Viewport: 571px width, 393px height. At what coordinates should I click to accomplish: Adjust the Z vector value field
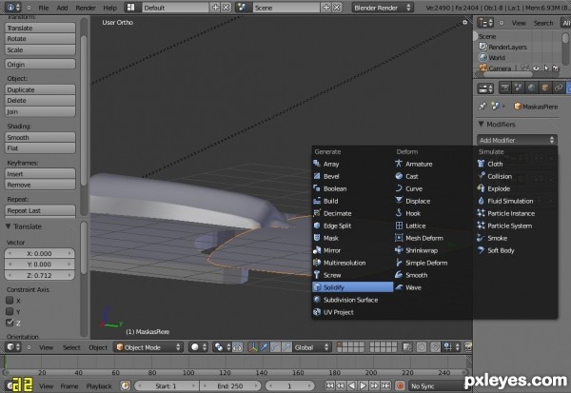[x=40, y=275]
